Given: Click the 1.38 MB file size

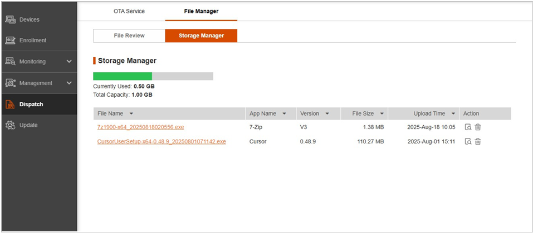Looking at the screenshot, I should [x=373, y=127].
